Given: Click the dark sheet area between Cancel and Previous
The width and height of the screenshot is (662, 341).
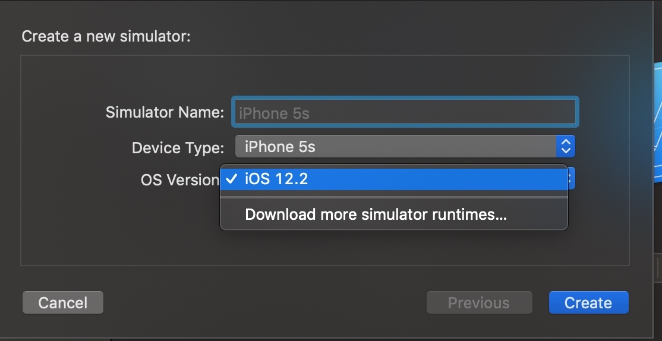Looking at the screenshot, I should pos(264,302).
